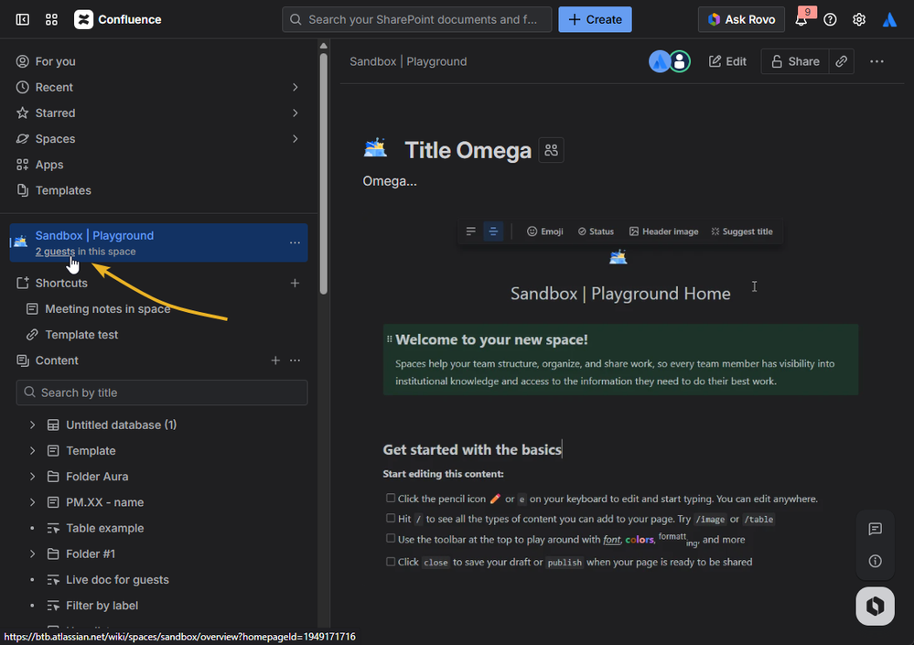Create content with plus next to Content
The height and width of the screenshot is (645, 914).
coord(275,360)
